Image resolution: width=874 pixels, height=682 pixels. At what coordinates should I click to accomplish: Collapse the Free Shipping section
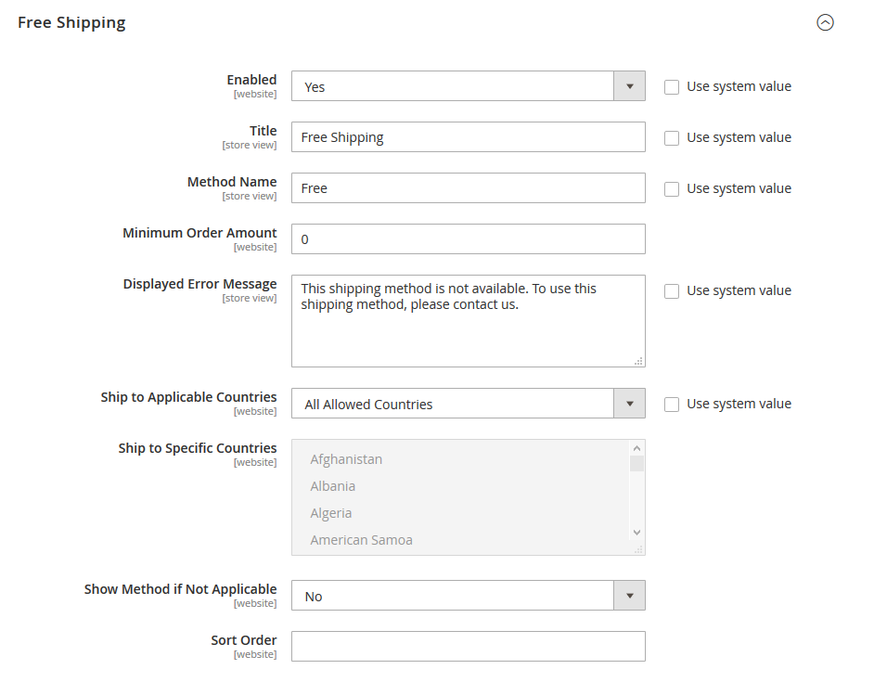(x=825, y=22)
